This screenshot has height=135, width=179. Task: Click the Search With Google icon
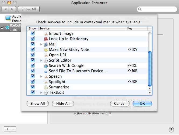click(x=46, y=66)
